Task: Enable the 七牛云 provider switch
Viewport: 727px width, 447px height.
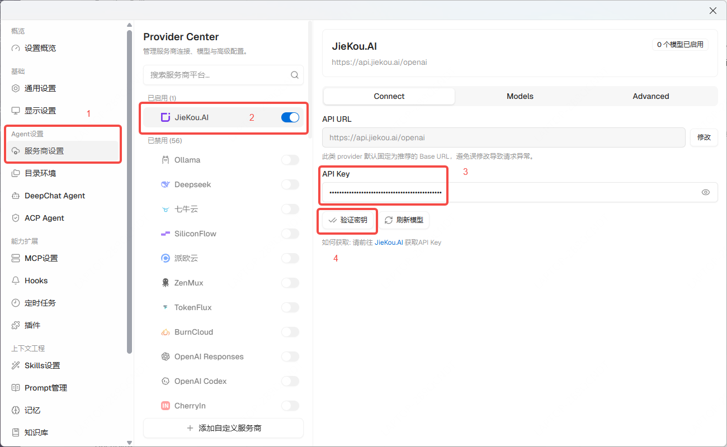Action: point(290,209)
